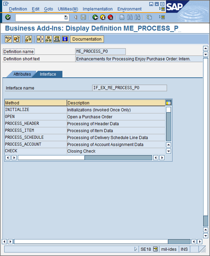Image resolution: width=210 pixels, height=256 pixels.
Task: Select the PROCESS_ITEM method cell
Action: [36, 131]
